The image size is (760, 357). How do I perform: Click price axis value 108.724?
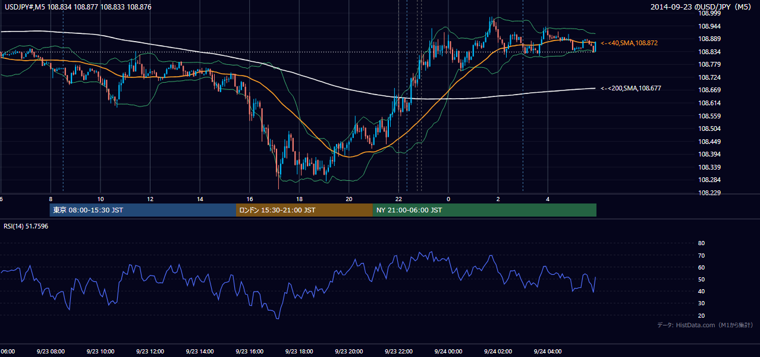click(709, 77)
